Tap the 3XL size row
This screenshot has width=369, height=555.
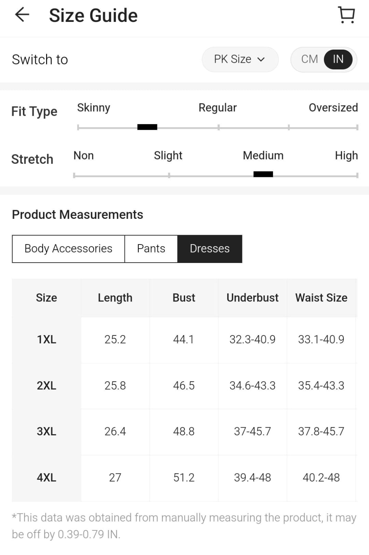pos(46,432)
